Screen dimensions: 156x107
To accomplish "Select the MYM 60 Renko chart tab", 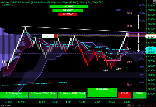I will tap(6, 106).
